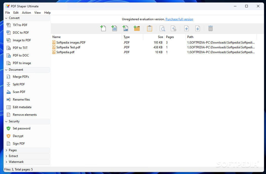Screen dimensions: 266x174
Task: Expand the Watermark section
Action: (27, 162)
